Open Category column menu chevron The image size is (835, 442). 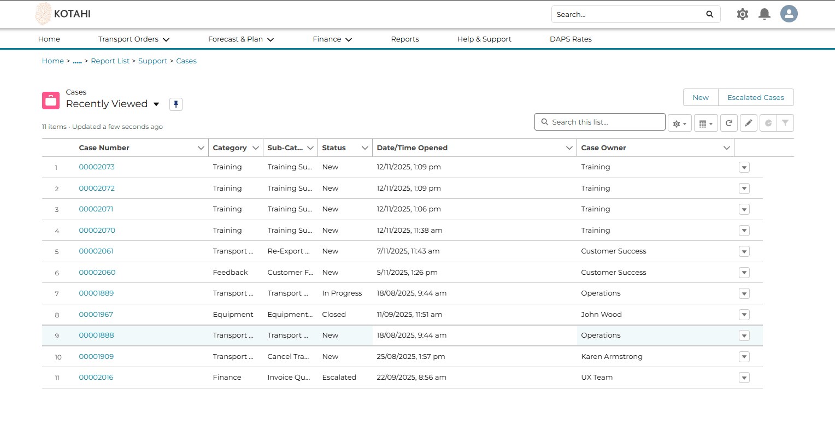pyautogui.click(x=255, y=148)
